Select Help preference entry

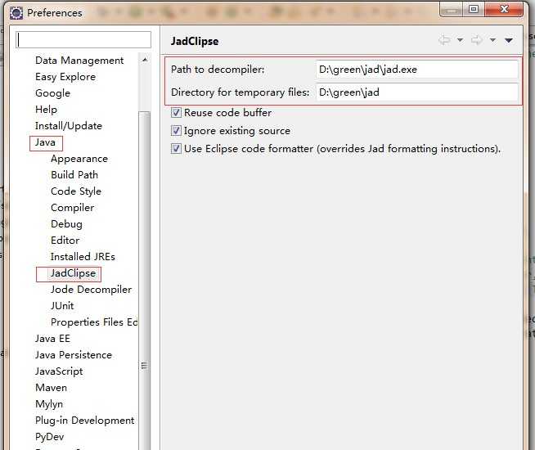46,110
